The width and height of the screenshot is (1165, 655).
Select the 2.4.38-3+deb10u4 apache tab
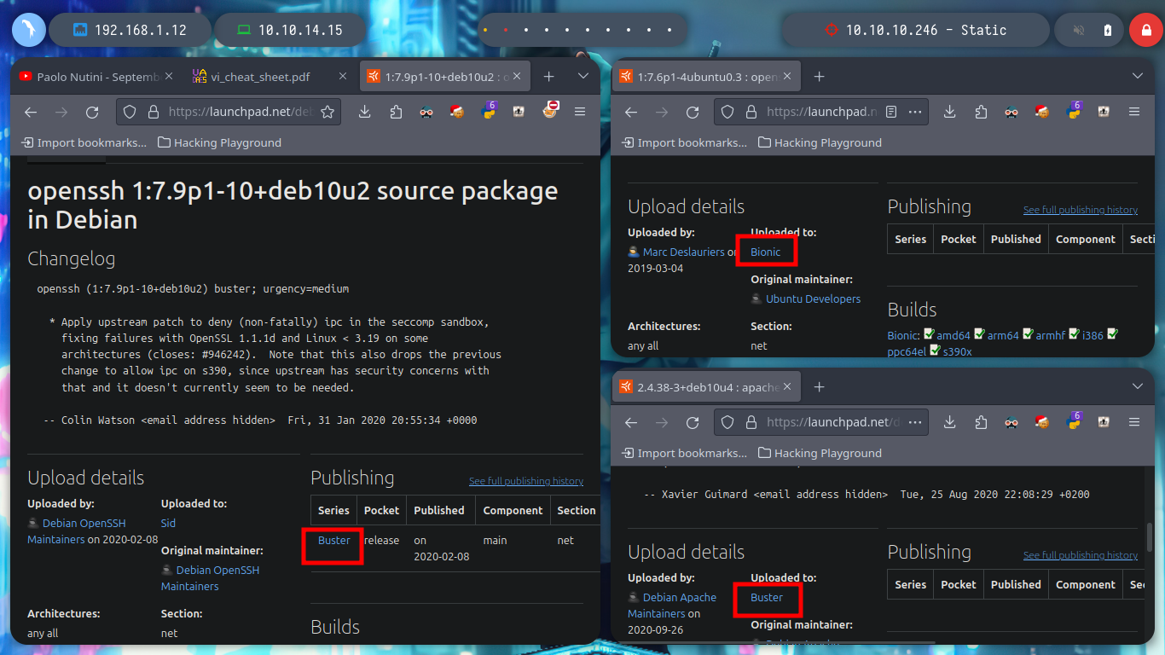point(706,387)
